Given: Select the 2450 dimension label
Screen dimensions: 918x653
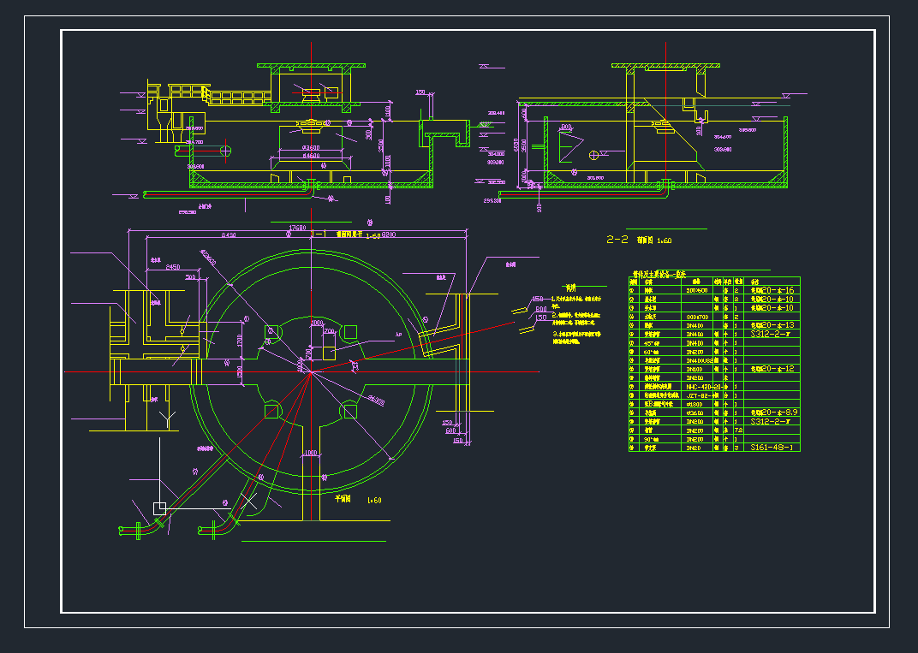Looking at the screenshot, I should (x=172, y=267).
